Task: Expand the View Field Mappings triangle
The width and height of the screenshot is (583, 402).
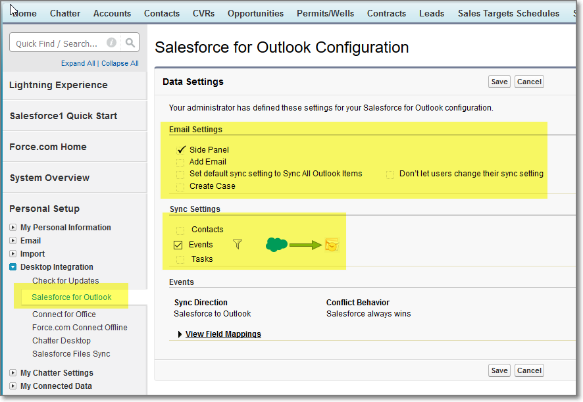Action: 180,334
